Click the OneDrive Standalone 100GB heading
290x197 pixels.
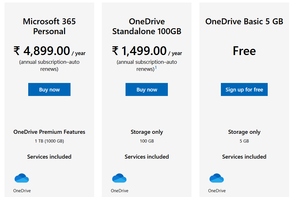pyautogui.click(x=147, y=26)
